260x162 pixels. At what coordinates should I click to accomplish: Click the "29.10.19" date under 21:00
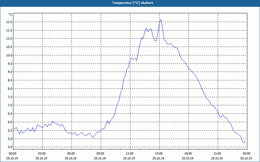pyautogui.click(x=217, y=158)
